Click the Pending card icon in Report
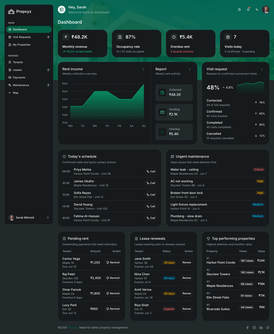274x334 pixels. point(162,112)
